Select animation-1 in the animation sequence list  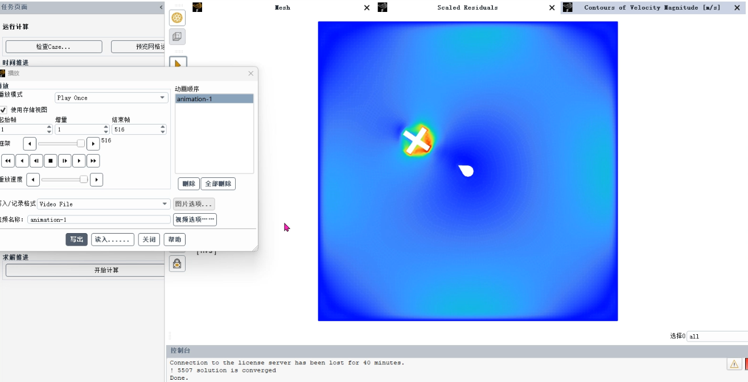(x=213, y=99)
